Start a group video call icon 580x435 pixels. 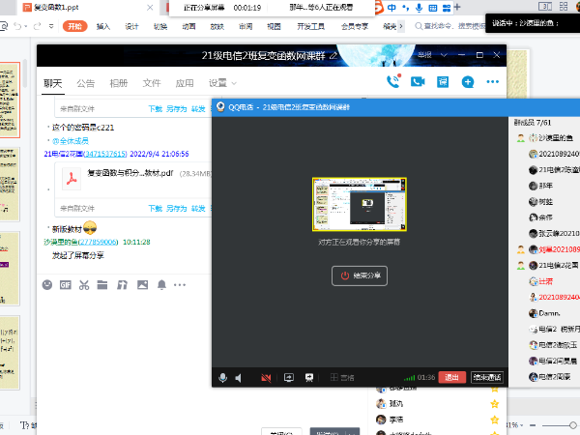[418, 82]
